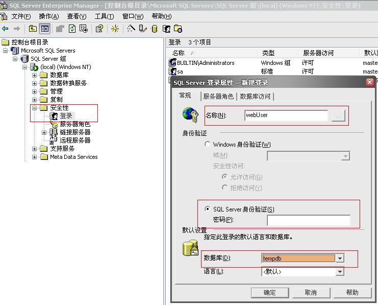Click the Back arrow toolbar icon
Image resolution: width=378 pixels, height=305 pixels.
click(x=5, y=29)
